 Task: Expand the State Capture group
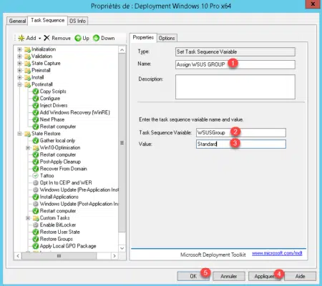click(x=19, y=64)
